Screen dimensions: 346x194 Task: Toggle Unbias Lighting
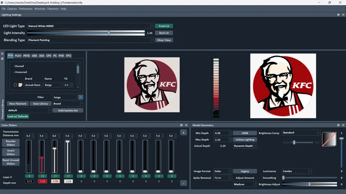[x=245, y=139]
